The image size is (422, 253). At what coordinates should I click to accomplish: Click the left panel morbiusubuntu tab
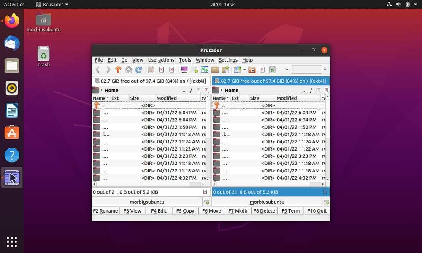(x=147, y=202)
